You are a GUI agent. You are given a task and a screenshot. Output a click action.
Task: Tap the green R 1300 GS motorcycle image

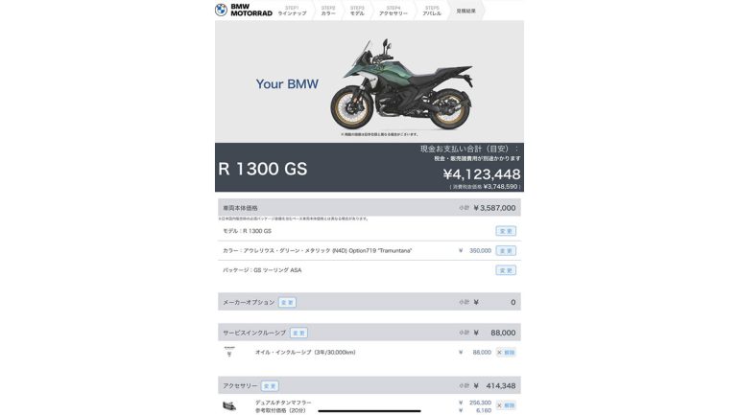[x=401, y=84]
